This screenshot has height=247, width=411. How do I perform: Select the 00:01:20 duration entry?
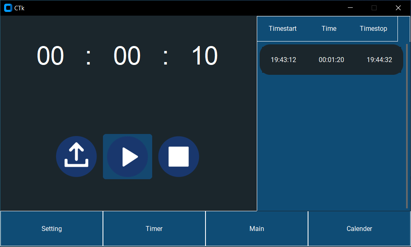point(331,60)
